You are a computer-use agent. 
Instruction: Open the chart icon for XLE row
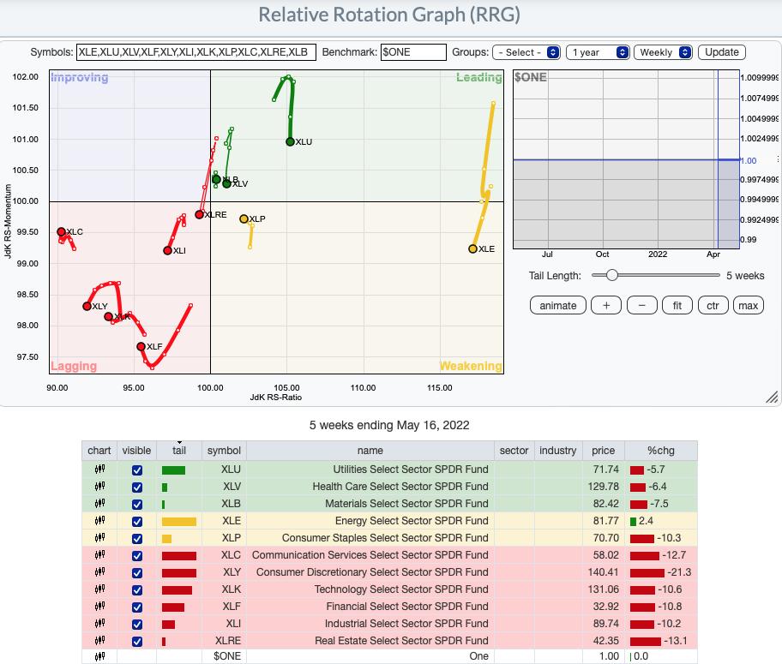tap(99, 521)
